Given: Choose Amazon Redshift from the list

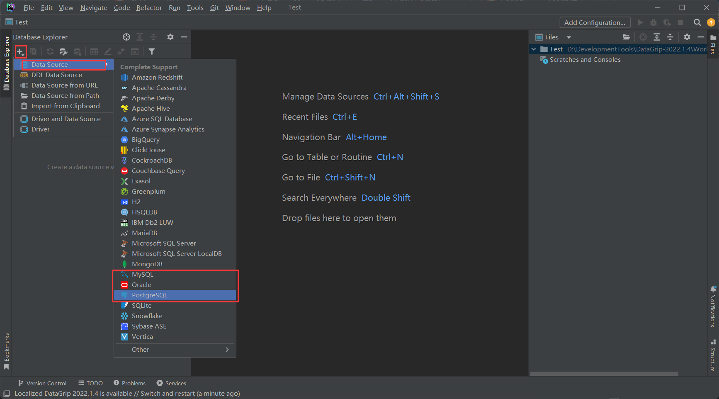Looking at the screenshot, I should coord(175,78).
